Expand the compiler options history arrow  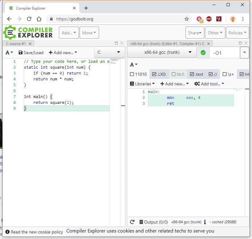coord(245,53)
